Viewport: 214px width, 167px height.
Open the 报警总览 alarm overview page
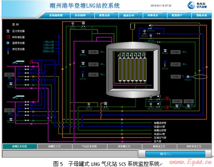point(104,15)
